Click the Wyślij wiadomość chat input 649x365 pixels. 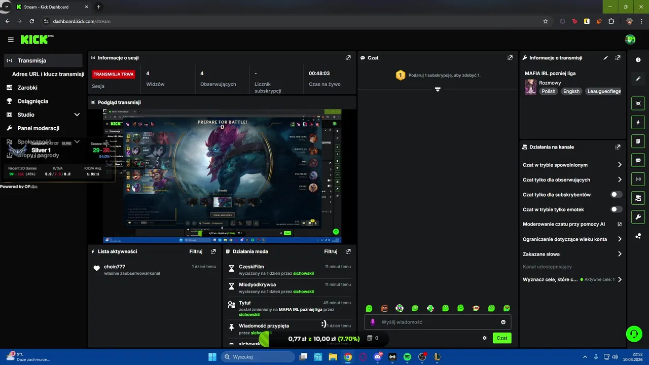pos(438,322)
